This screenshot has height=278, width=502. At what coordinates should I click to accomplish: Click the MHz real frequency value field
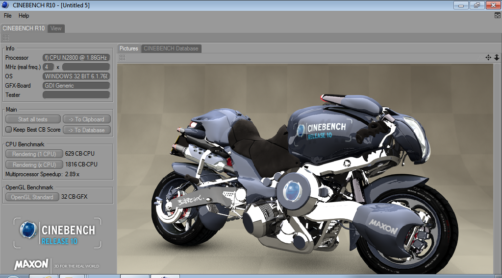click(x=86, y=67)
